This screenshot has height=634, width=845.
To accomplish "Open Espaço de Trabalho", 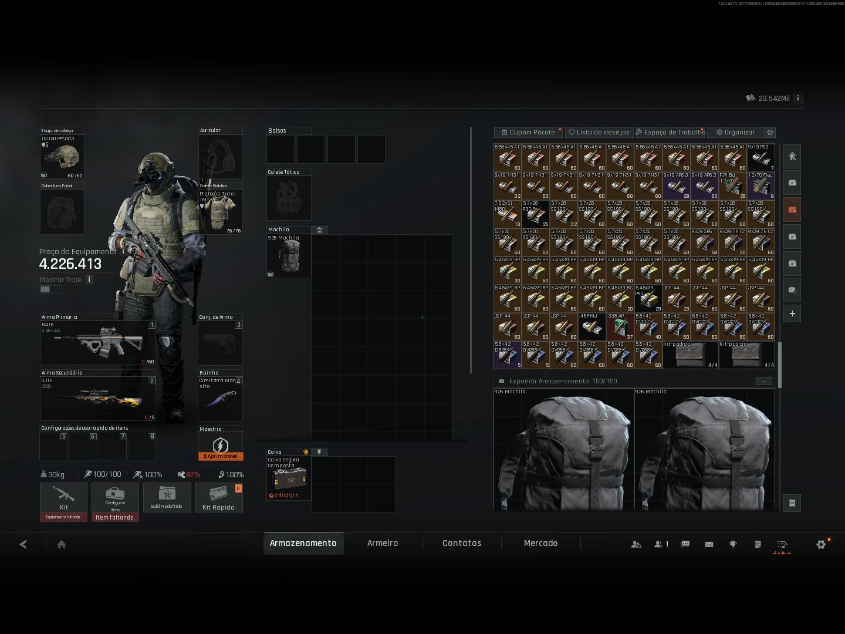I will 670,132.
